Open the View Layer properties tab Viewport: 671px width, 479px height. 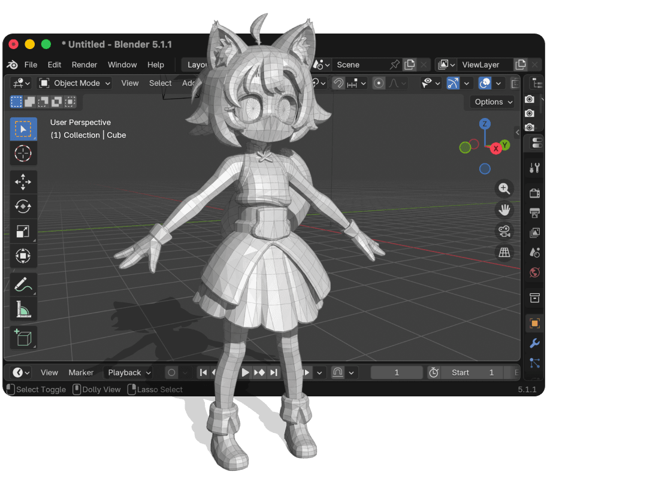534,233
